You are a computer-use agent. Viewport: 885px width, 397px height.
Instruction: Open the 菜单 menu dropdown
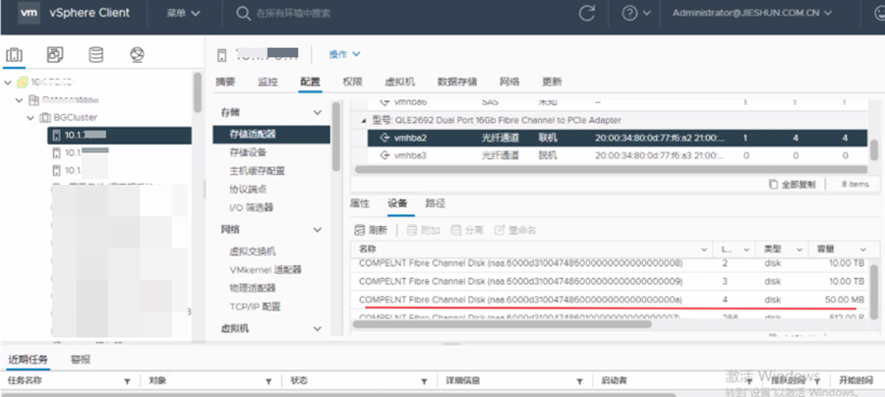pyautogui.click(x=182, y=14)
